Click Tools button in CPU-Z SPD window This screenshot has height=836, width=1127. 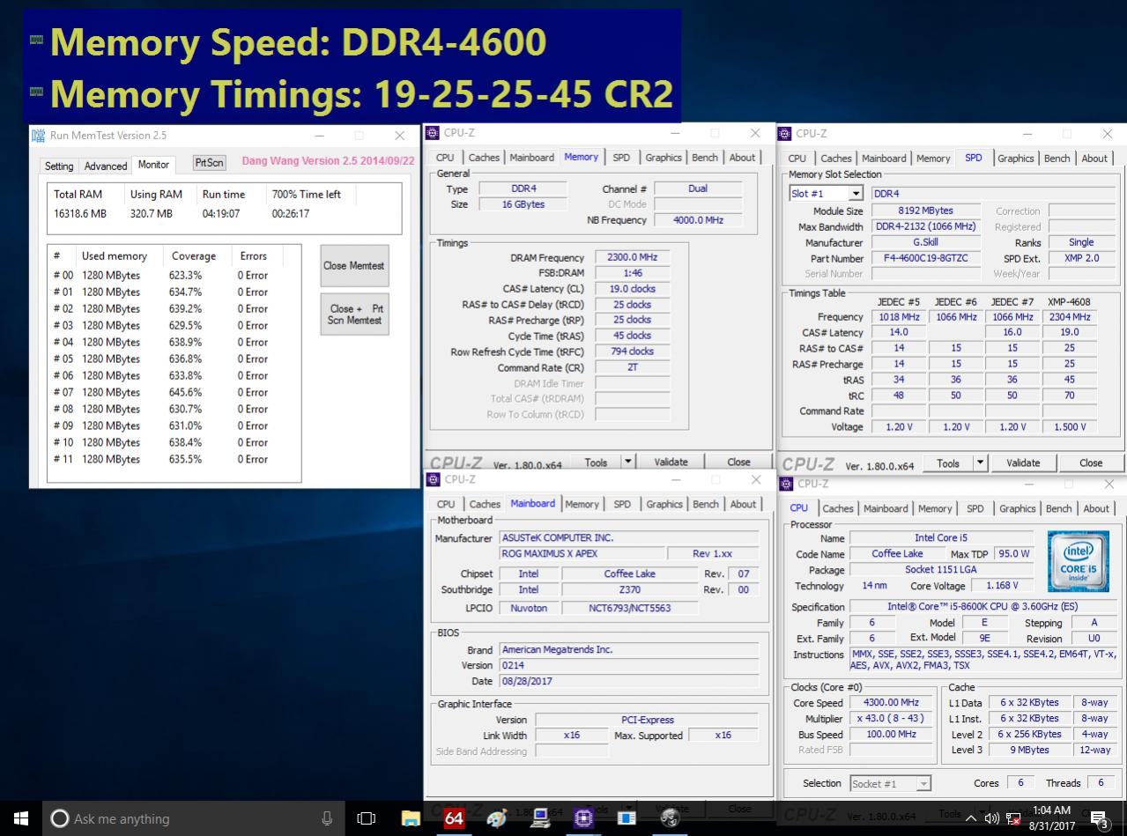coord(948,462)
